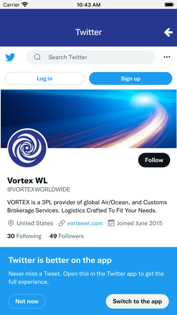The image size is (177, 315).
Task: Click the location pin icon
Action: (x=10, y=223)
